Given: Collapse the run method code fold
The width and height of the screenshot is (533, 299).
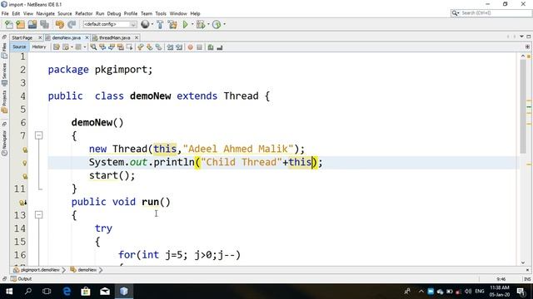Looking at the screenshot, I should coord(39,215).
